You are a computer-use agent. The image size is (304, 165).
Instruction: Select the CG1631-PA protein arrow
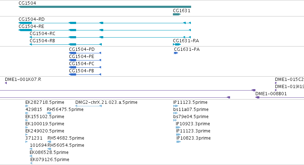[176, 53]
